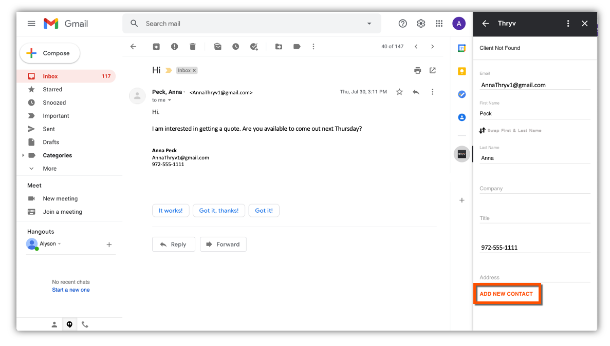Open the Contacts side panel

(x=462, y=117)
